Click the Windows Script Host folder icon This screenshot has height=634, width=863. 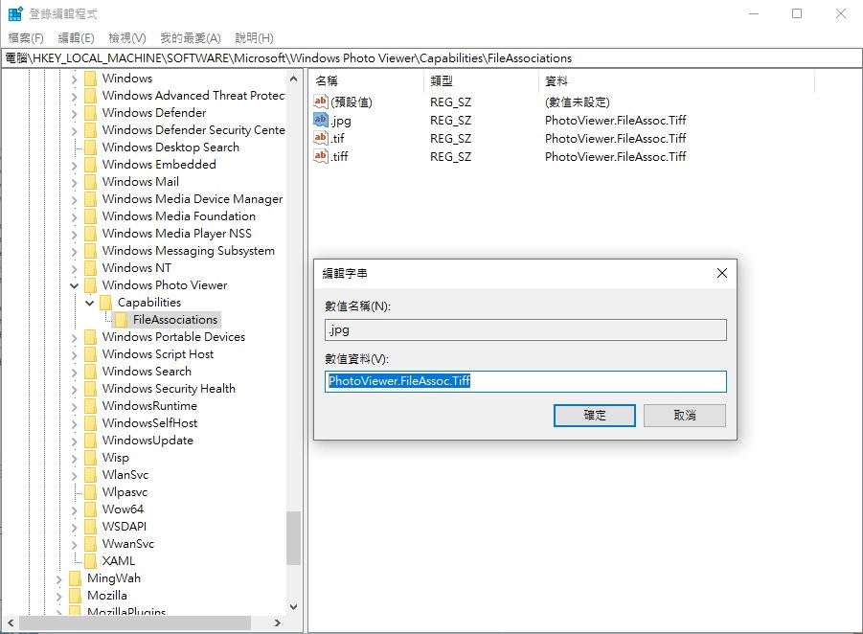(x=91, y=354)
